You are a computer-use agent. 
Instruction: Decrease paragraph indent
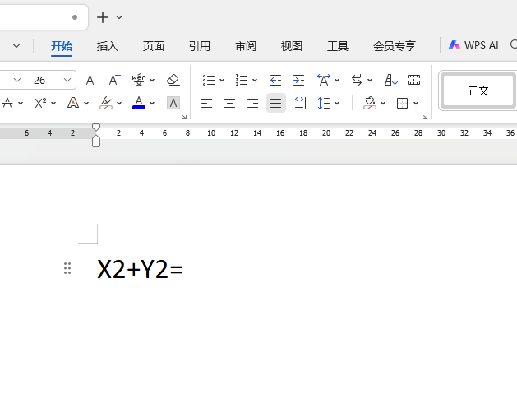pos(275,80)
